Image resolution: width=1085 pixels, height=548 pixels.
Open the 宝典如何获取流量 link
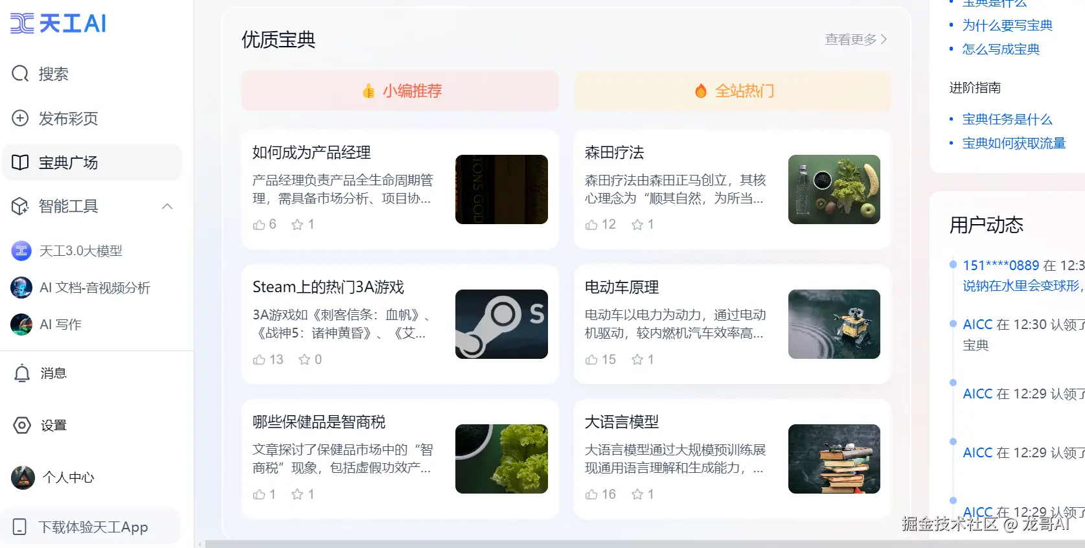click(x=1014, y=143)
